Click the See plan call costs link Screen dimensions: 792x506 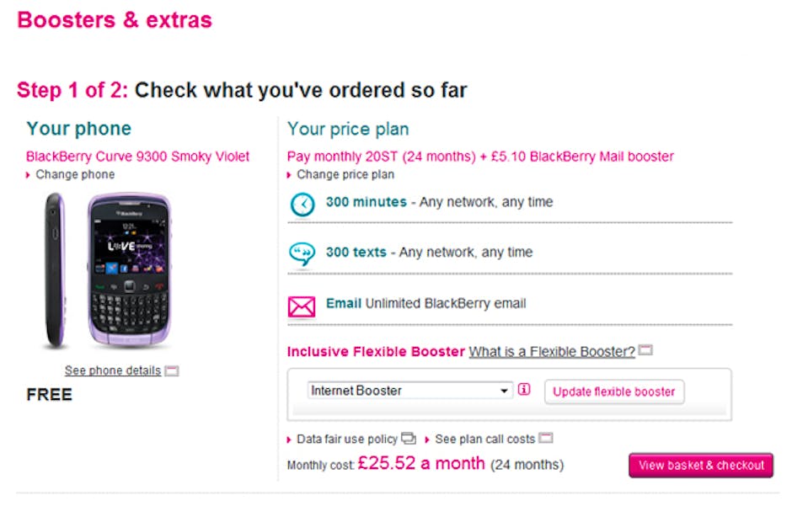[x=484, y=439]
